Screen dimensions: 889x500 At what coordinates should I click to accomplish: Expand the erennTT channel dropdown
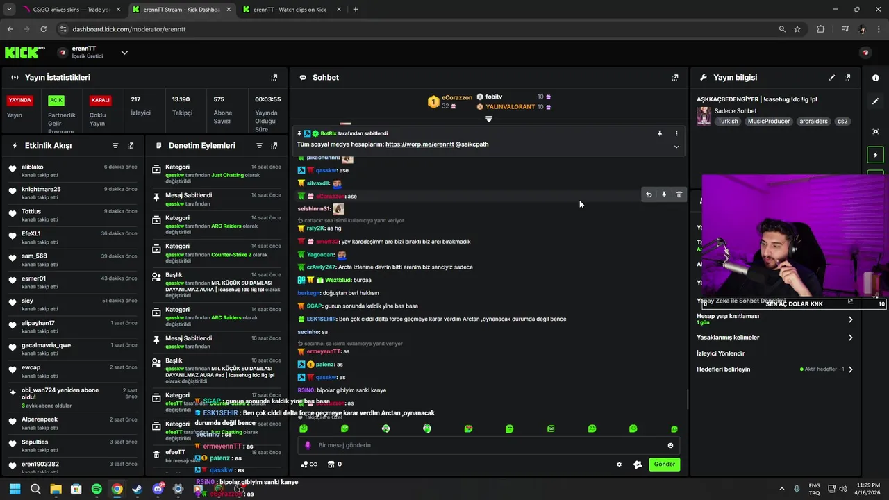click(x=124, y=53)
